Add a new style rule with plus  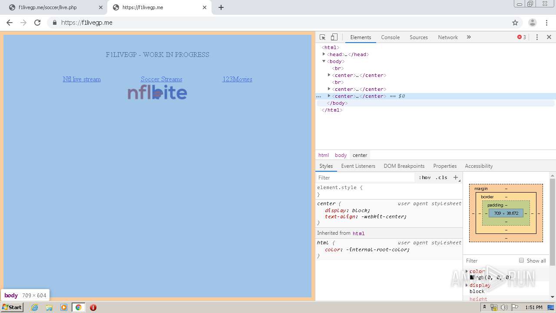click(x=456, y=177)
